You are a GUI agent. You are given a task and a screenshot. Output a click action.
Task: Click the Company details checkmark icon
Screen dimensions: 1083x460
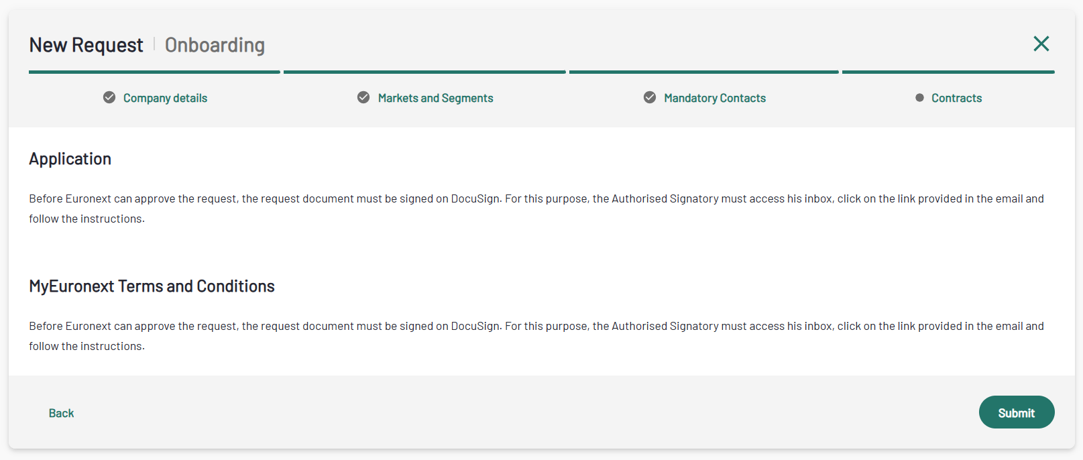coord(109,98)
